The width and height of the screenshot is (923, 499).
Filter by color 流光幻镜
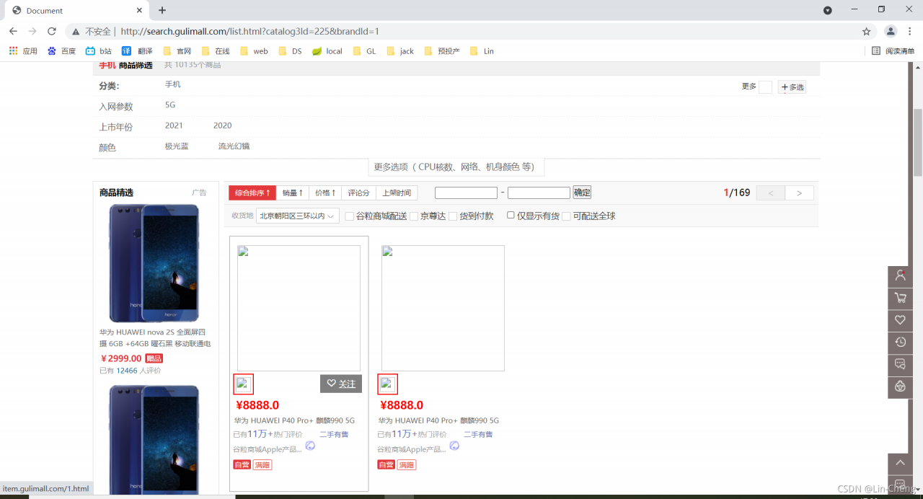pyautogui.click(x=234, y=146)
